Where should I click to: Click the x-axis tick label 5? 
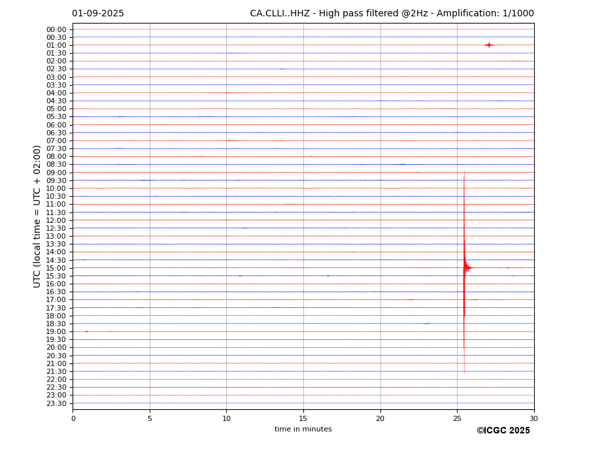[x=150, y=418]
